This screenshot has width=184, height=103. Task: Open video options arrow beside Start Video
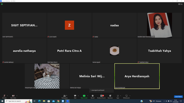point(17,96)
